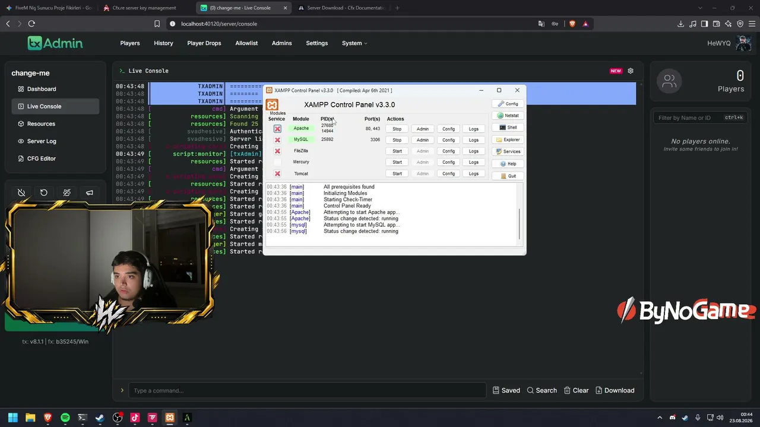Click the user avatar next to HeWYQ
The height and width of the screenshot is (427, 760).
coord(743,43)
